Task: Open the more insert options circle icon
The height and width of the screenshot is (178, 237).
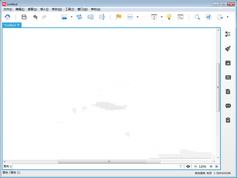Action: tap(130, 17)
